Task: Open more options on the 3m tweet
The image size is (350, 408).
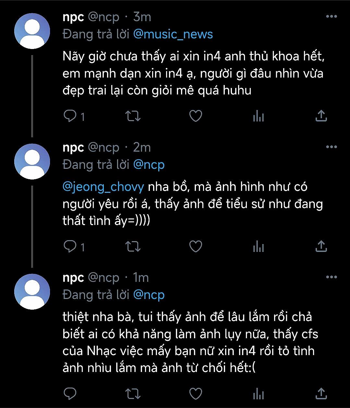Action: (331, 17)
